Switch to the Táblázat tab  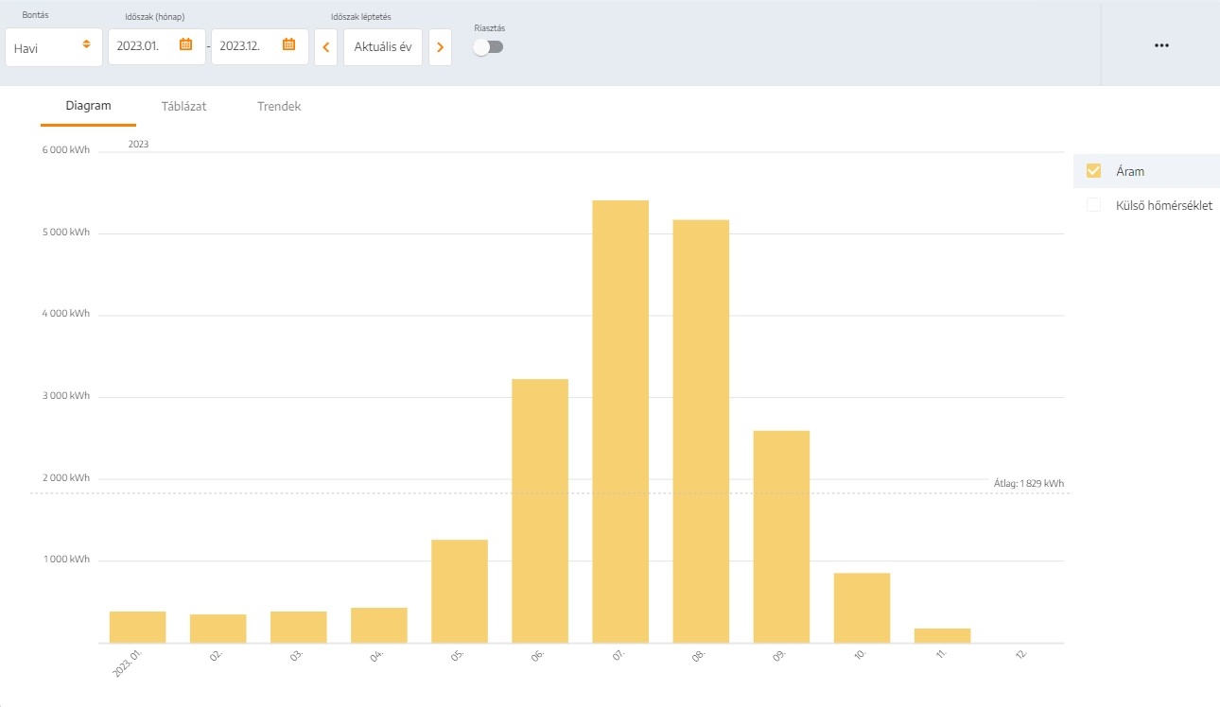pyautogui.click(x=183, y=106)
